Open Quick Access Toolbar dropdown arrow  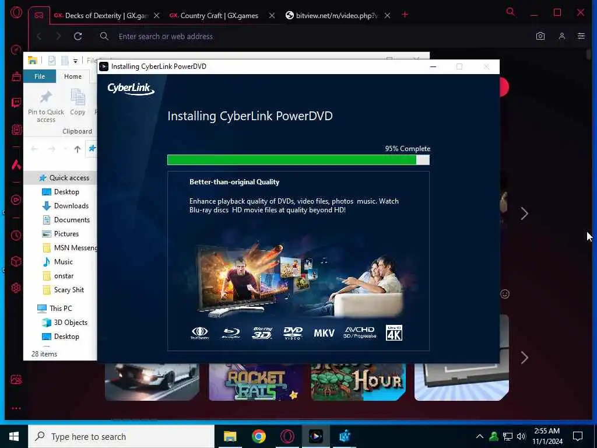(75, 61)
